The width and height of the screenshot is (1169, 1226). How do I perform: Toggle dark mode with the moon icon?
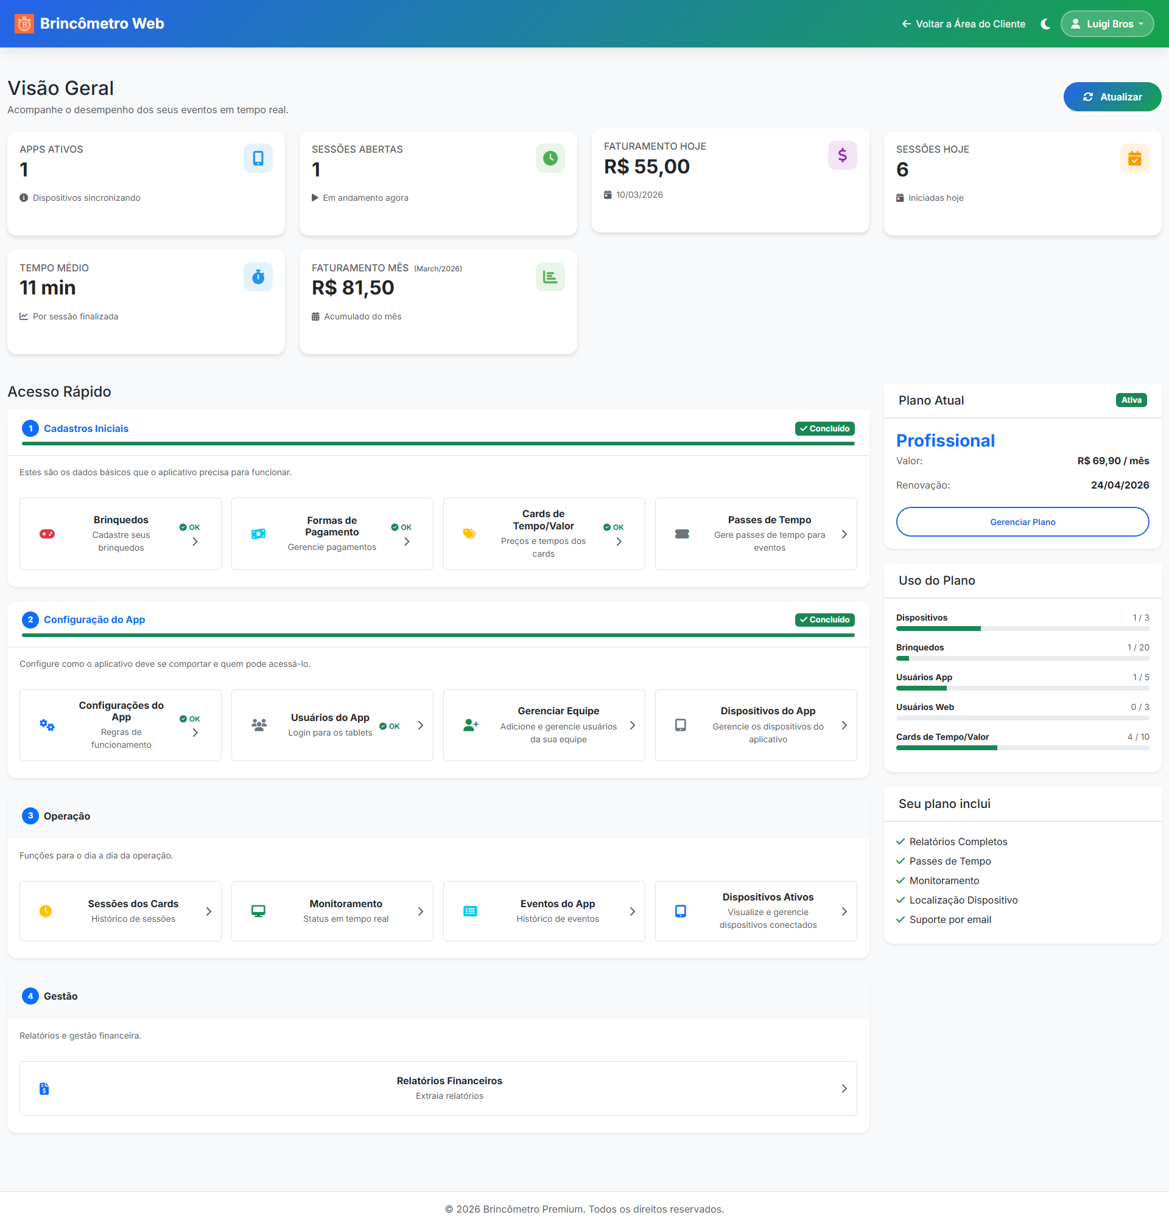pos(1044,24)
